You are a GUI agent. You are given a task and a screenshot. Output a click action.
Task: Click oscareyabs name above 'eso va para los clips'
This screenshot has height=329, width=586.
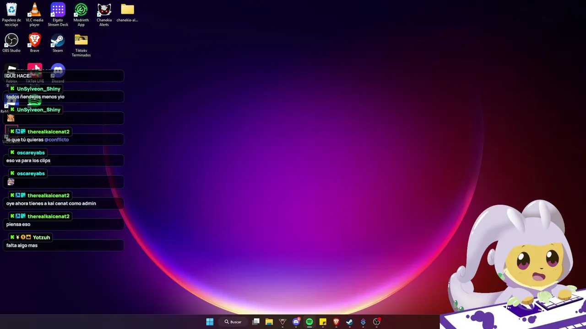(31, 153)
